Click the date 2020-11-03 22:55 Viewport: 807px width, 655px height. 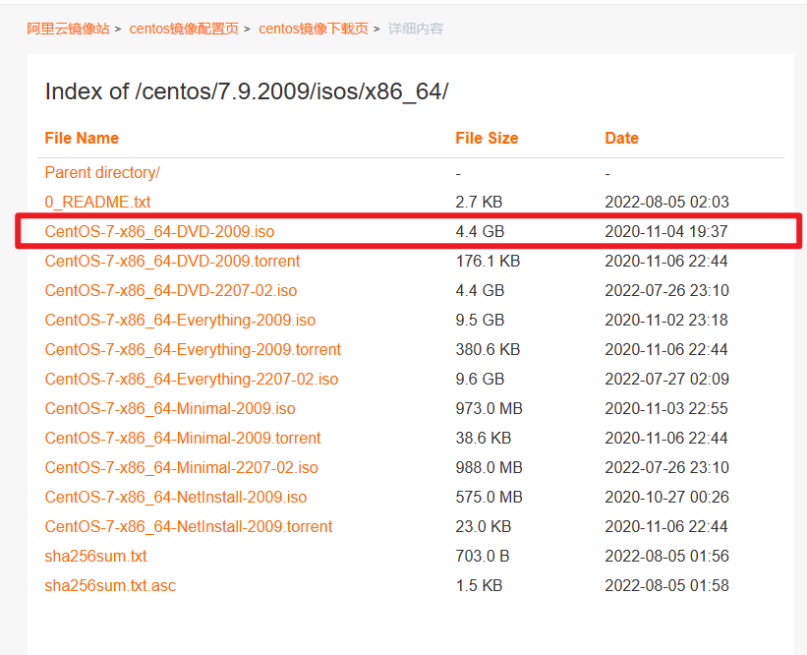(x=666, y=408)
